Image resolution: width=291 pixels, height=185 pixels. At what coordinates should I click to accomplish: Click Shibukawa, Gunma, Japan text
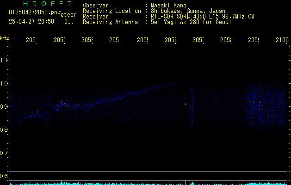pyautogui.click(x=188, y=11)
